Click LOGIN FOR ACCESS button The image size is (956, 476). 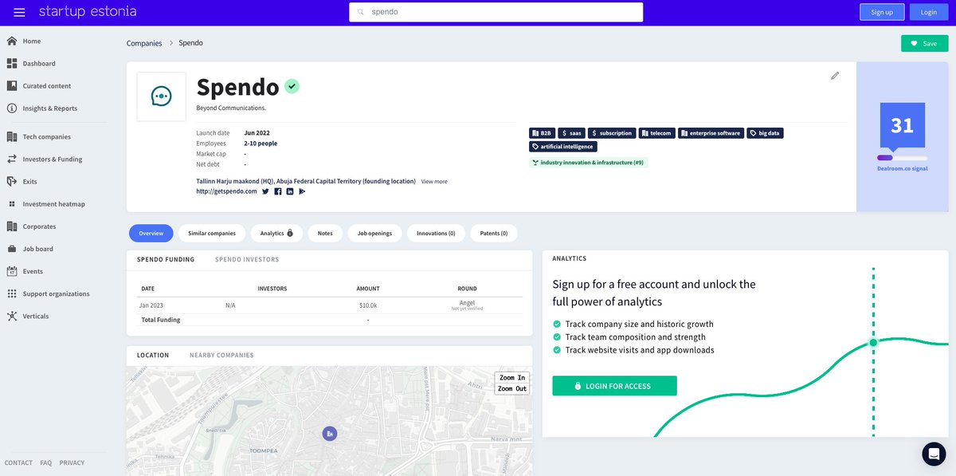point(614,386)
